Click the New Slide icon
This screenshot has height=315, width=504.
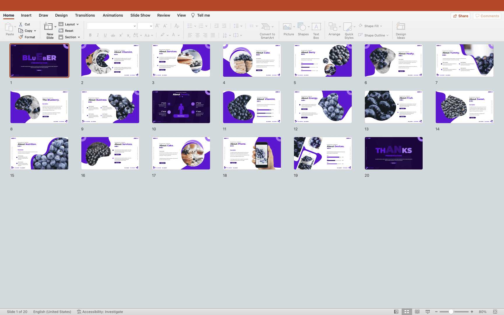(48, 27)
